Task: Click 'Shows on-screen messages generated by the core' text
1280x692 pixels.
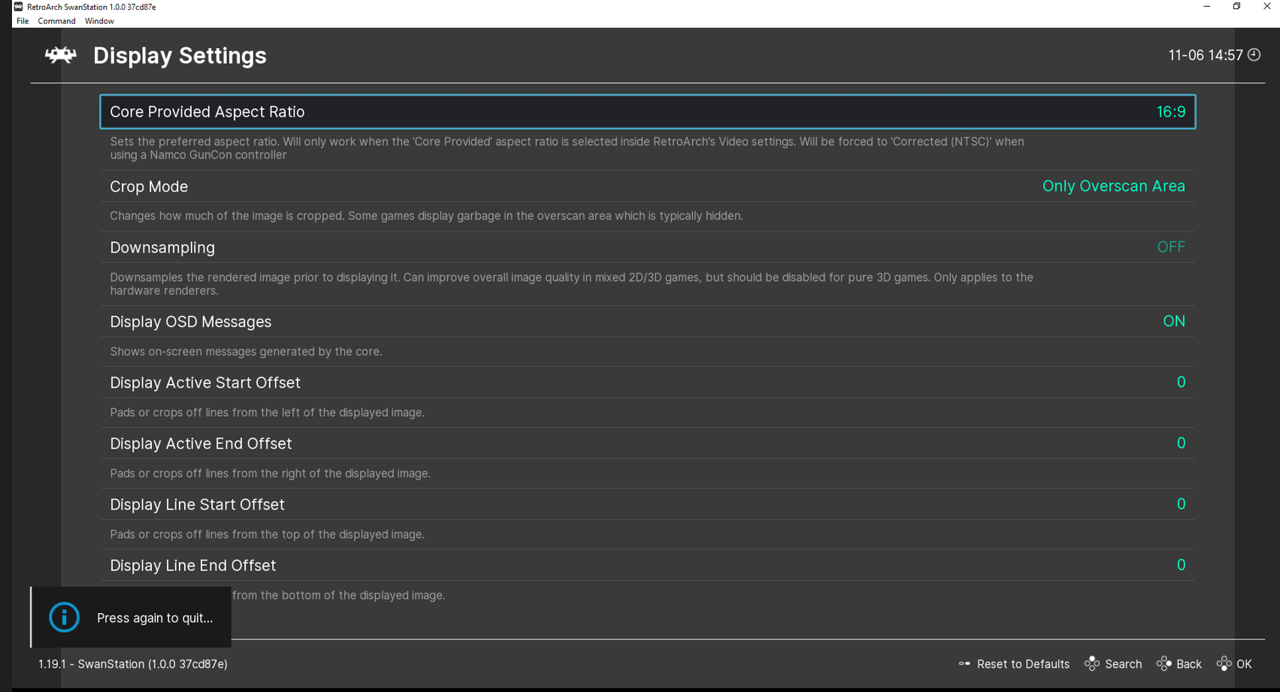Action: click(x=246, y=352)
